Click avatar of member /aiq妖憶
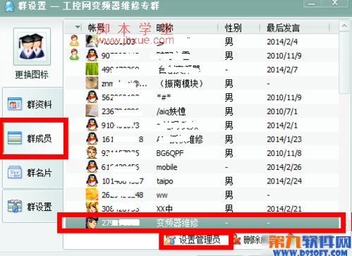This screenshot has width=352, height=256. coord(92,111)
